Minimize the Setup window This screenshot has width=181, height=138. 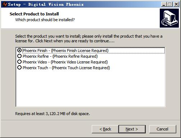164,4
